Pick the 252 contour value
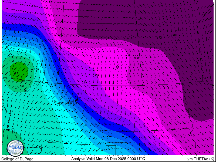The height and width of the screenshot is (162, 216). (x=178, y=30)
